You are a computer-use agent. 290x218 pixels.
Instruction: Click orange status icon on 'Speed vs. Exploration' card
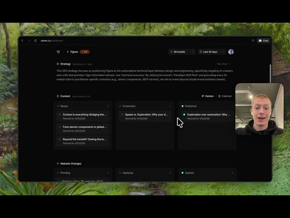[122, 114]
